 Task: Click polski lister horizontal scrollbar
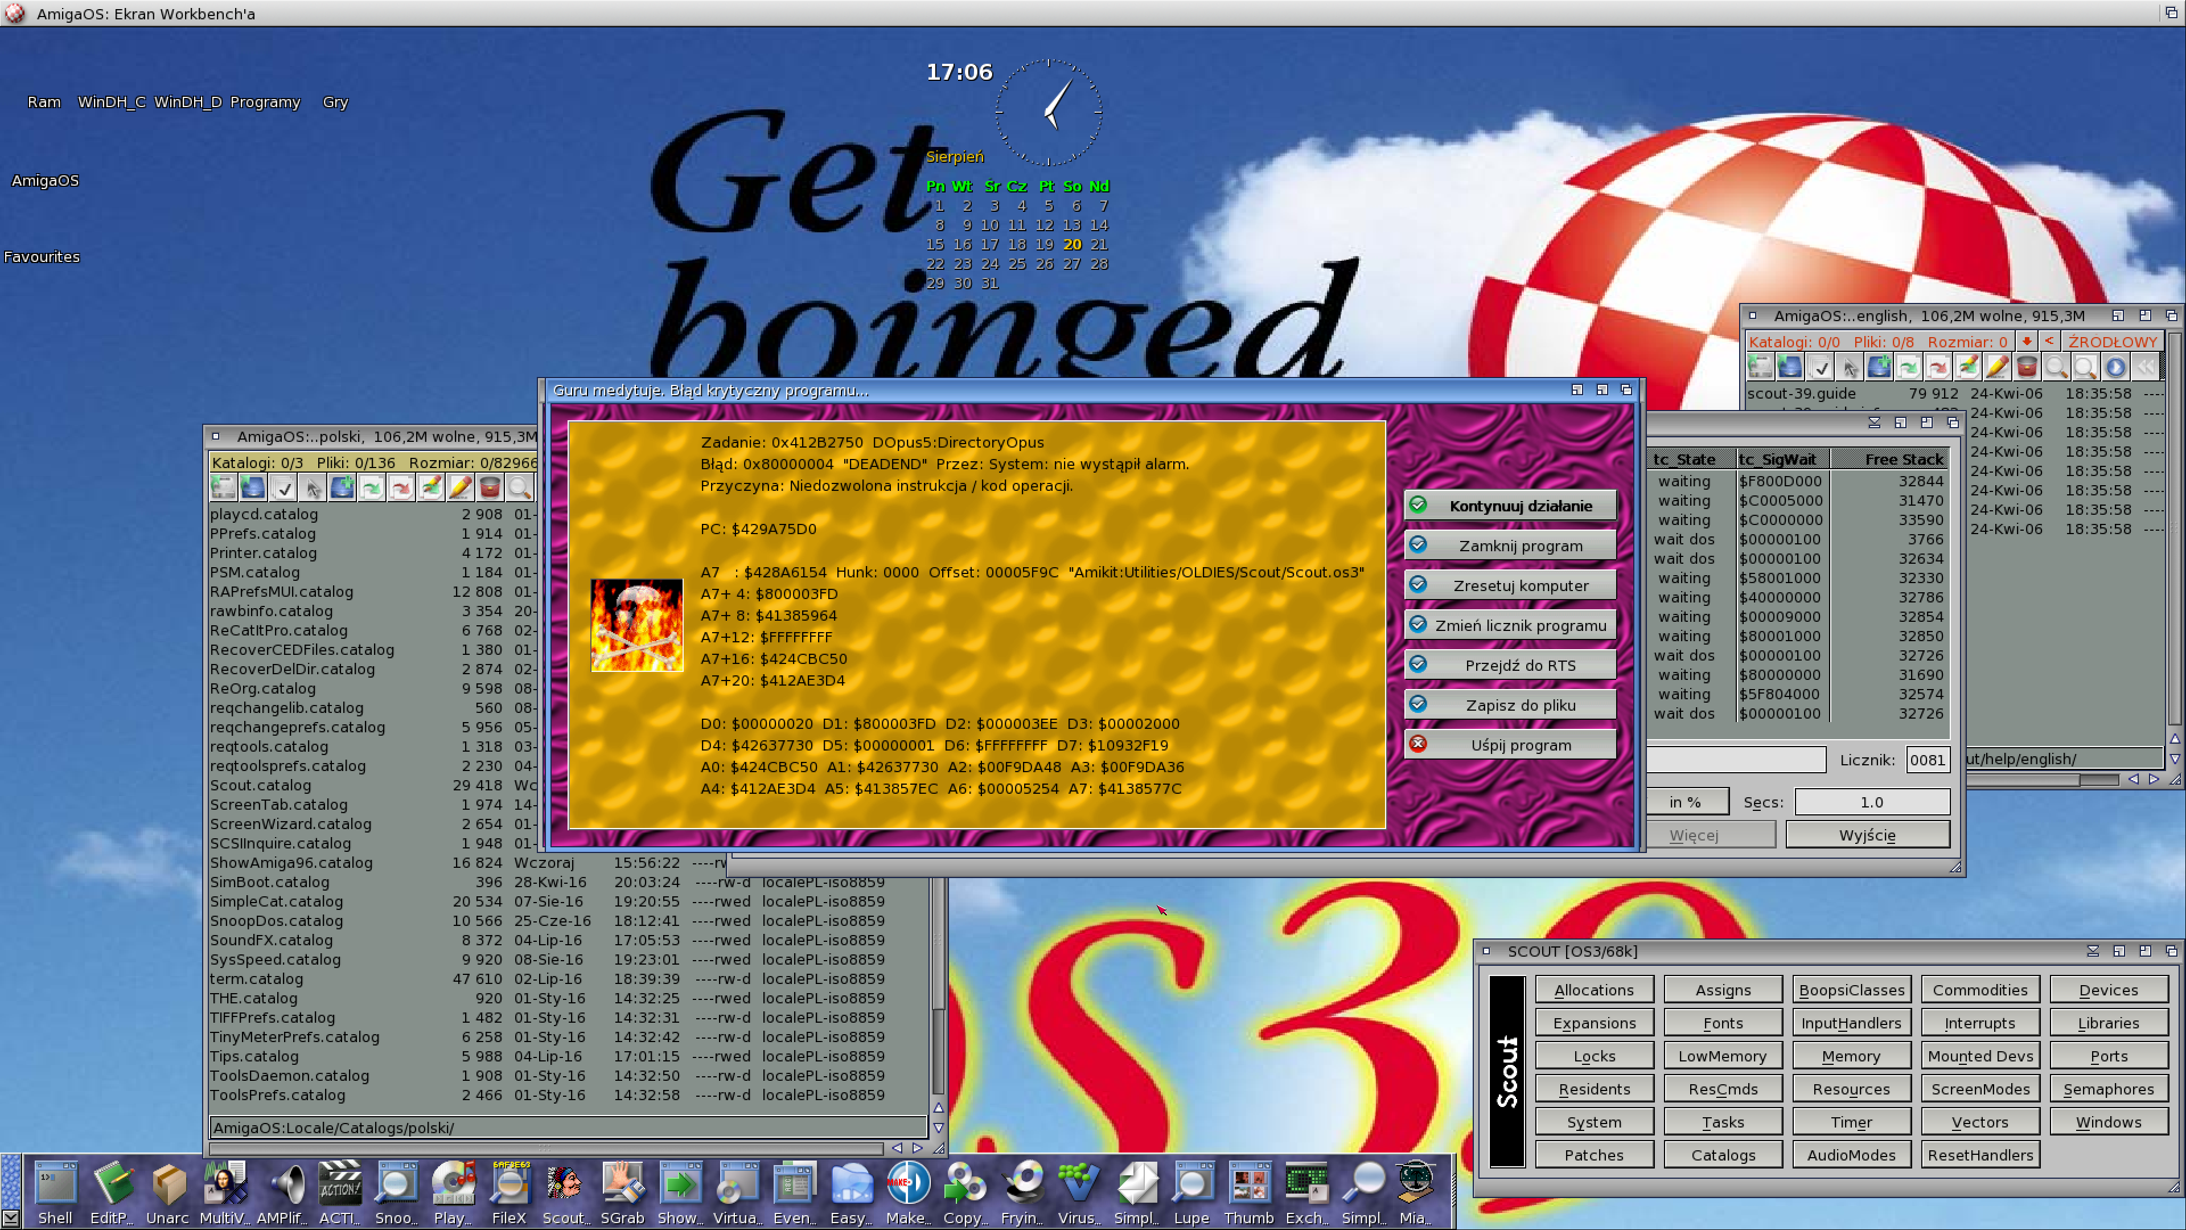click(x=547, y=1149)
